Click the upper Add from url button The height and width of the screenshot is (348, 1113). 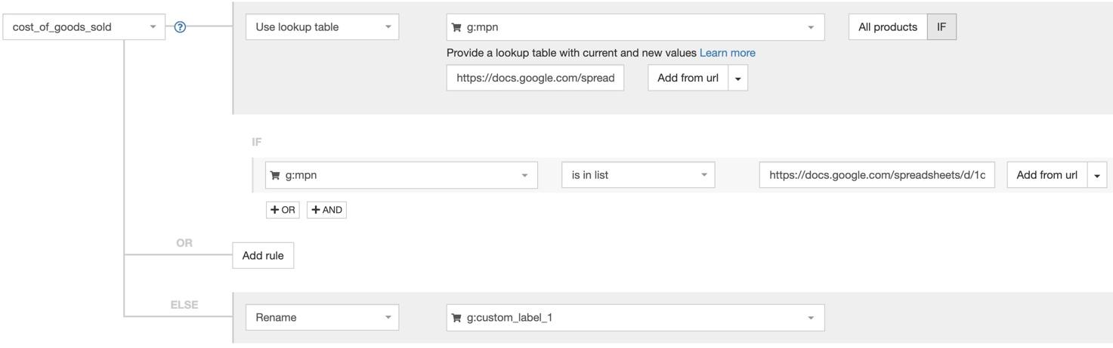coord(688,78)
